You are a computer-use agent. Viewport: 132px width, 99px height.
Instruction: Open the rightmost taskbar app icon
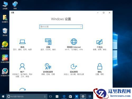[x=89, y=96]
